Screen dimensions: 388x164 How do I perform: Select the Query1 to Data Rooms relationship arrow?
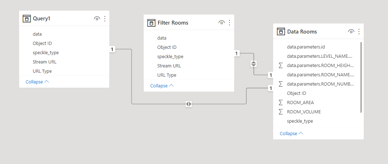(x=189, y=104)
